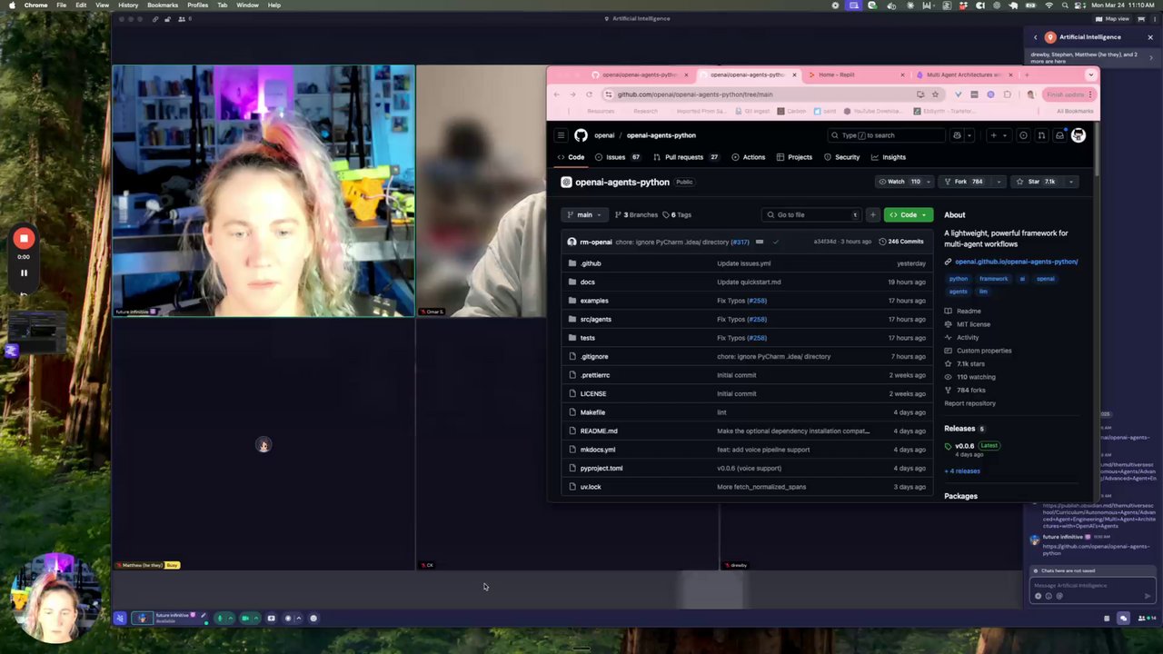Screen dimensions: 1163x654
Task: Open the openai.github.io/openai-agents-python link
Action: [1016, 262]
